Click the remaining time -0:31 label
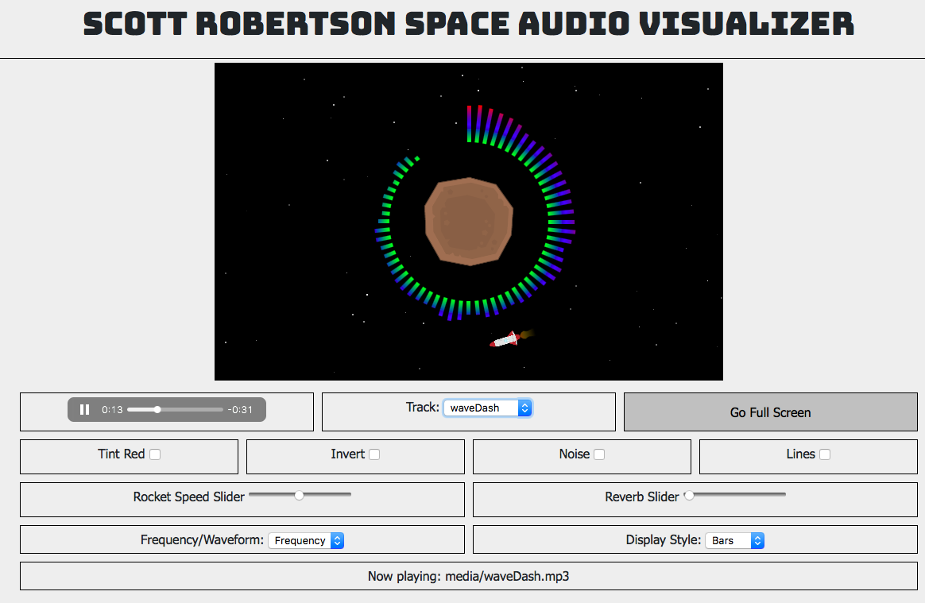Viewport: 925px width, 603px height. [240, 410]
